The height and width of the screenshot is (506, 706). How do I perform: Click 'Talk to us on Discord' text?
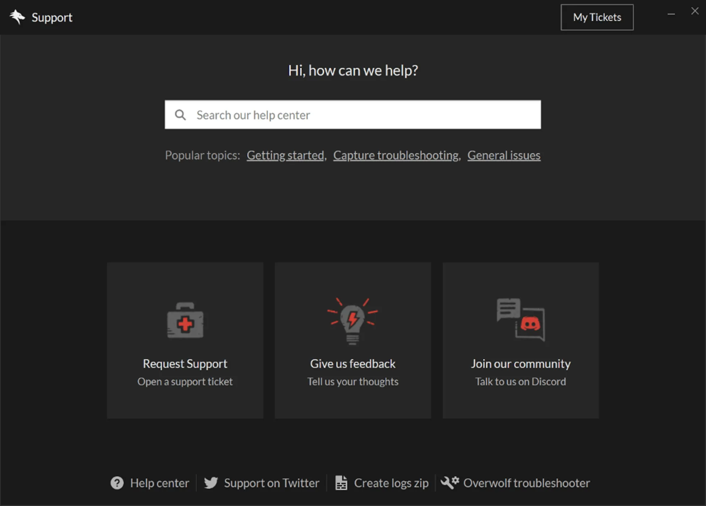[521, 382]
